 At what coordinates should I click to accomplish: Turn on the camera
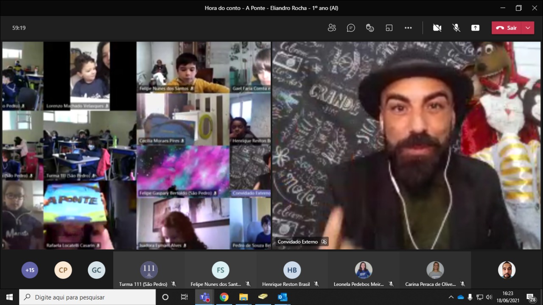tap(437, 28)
